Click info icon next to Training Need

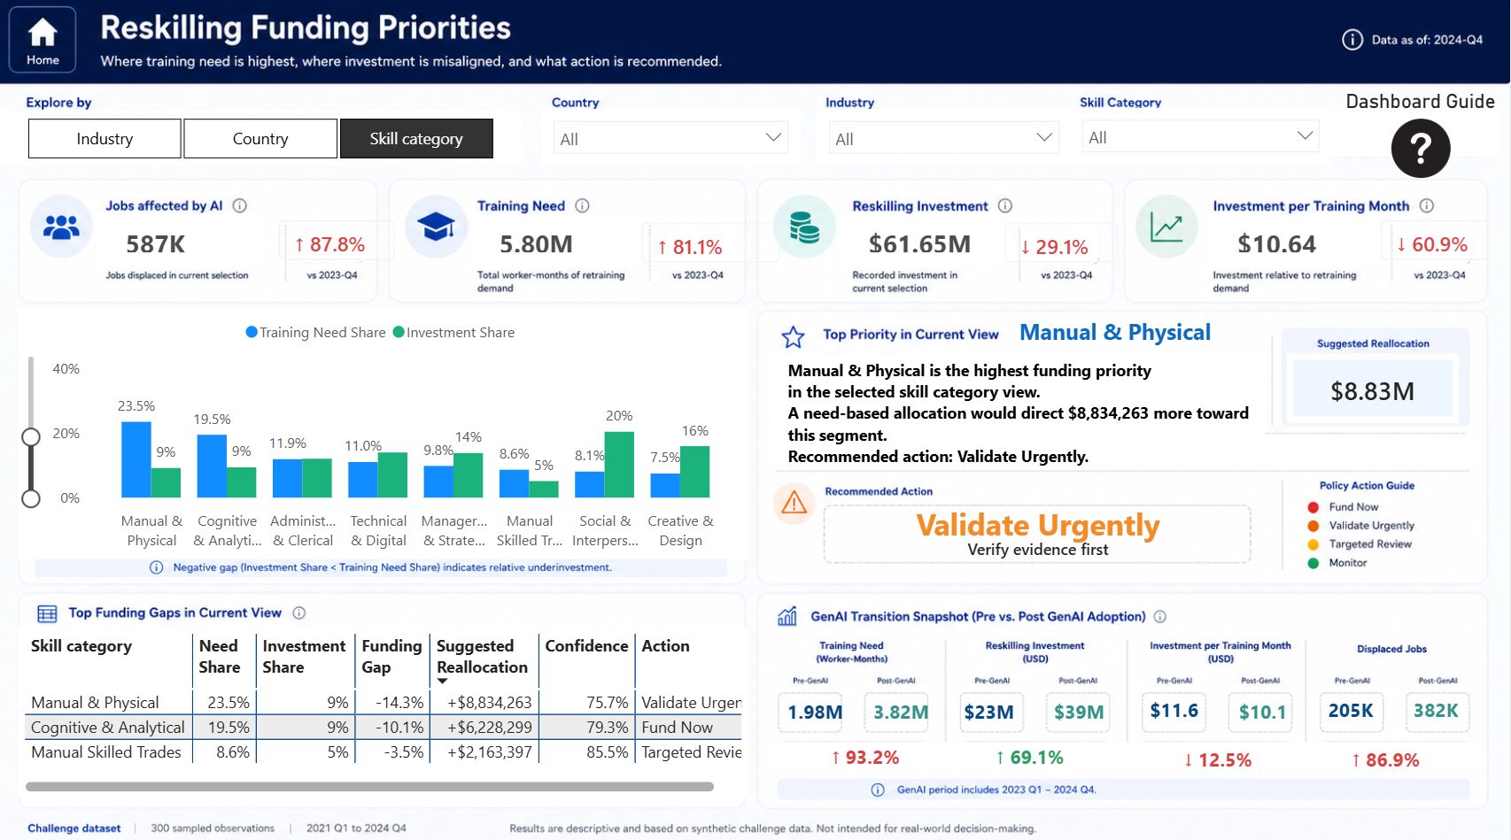pyautogui.click(x=582, y=205)
